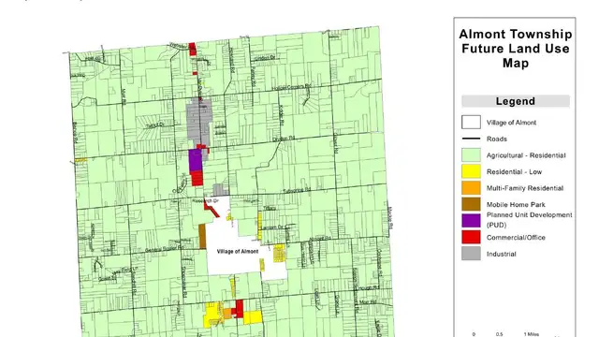Click the 'Almont Rd' road label
The height and width of the screenshot is (337, 599).
click(x=320, y=239)
